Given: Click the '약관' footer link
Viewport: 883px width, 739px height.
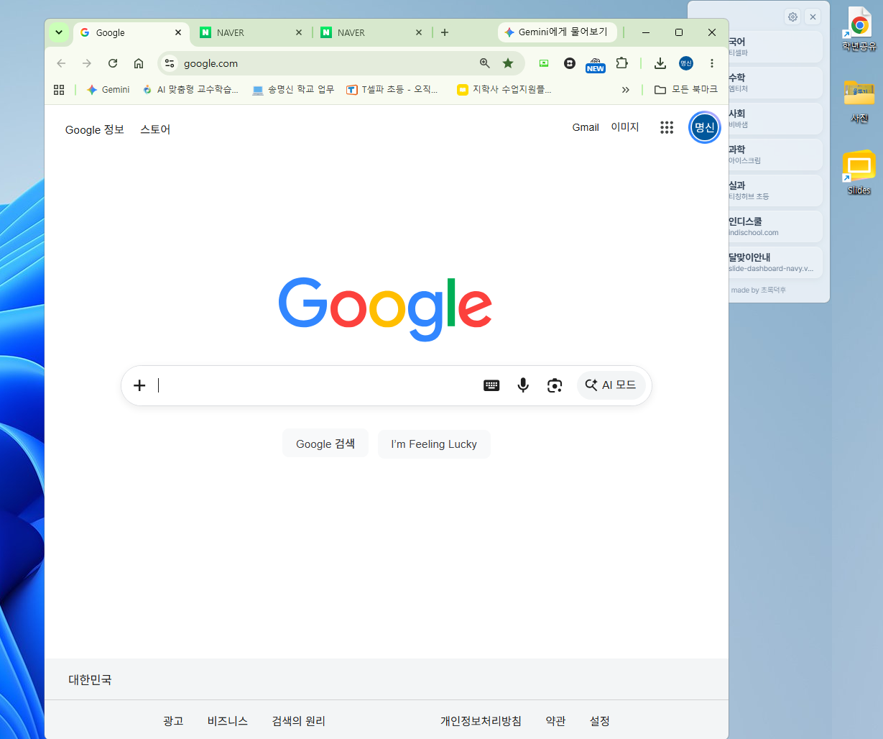Looking at the screenshot, I should click(x=555, y=720).
